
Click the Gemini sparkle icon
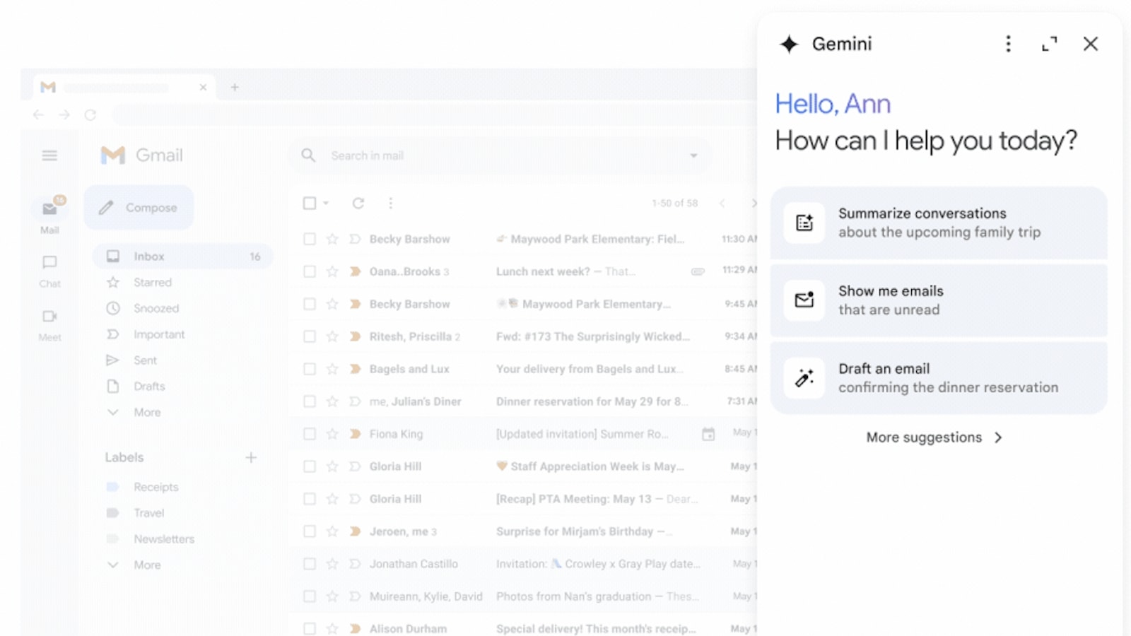[x=787, y=44]
